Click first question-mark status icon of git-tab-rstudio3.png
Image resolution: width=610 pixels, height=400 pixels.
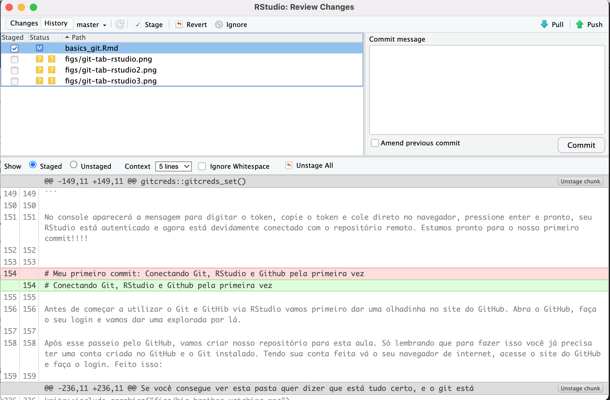(x=40, y=81)
